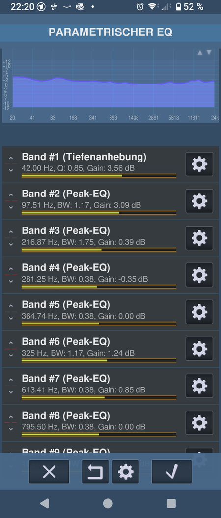Image resolution: width=221 pixels, height=518 pixels.
Task: Adjust Band #2 gain slider bar
Action: pyautogui.click(x=99, y=213)
